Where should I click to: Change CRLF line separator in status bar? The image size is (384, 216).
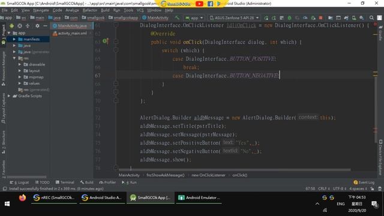coord(324,188)
